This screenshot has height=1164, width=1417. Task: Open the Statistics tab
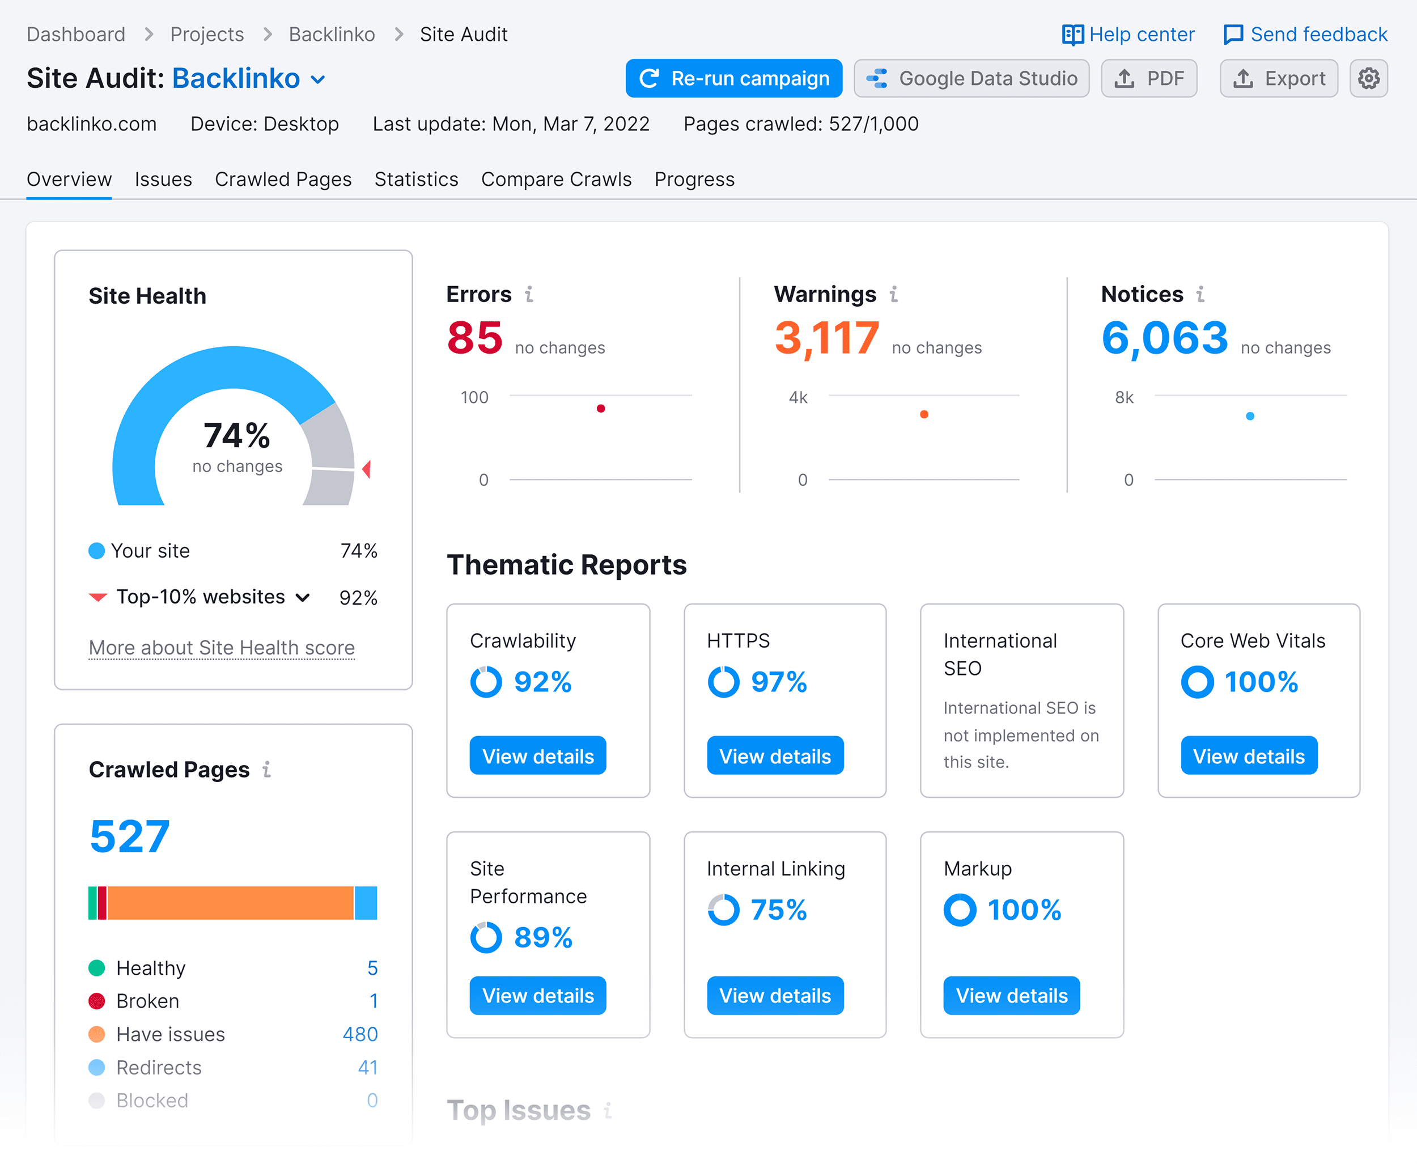(x=417, y=180)
